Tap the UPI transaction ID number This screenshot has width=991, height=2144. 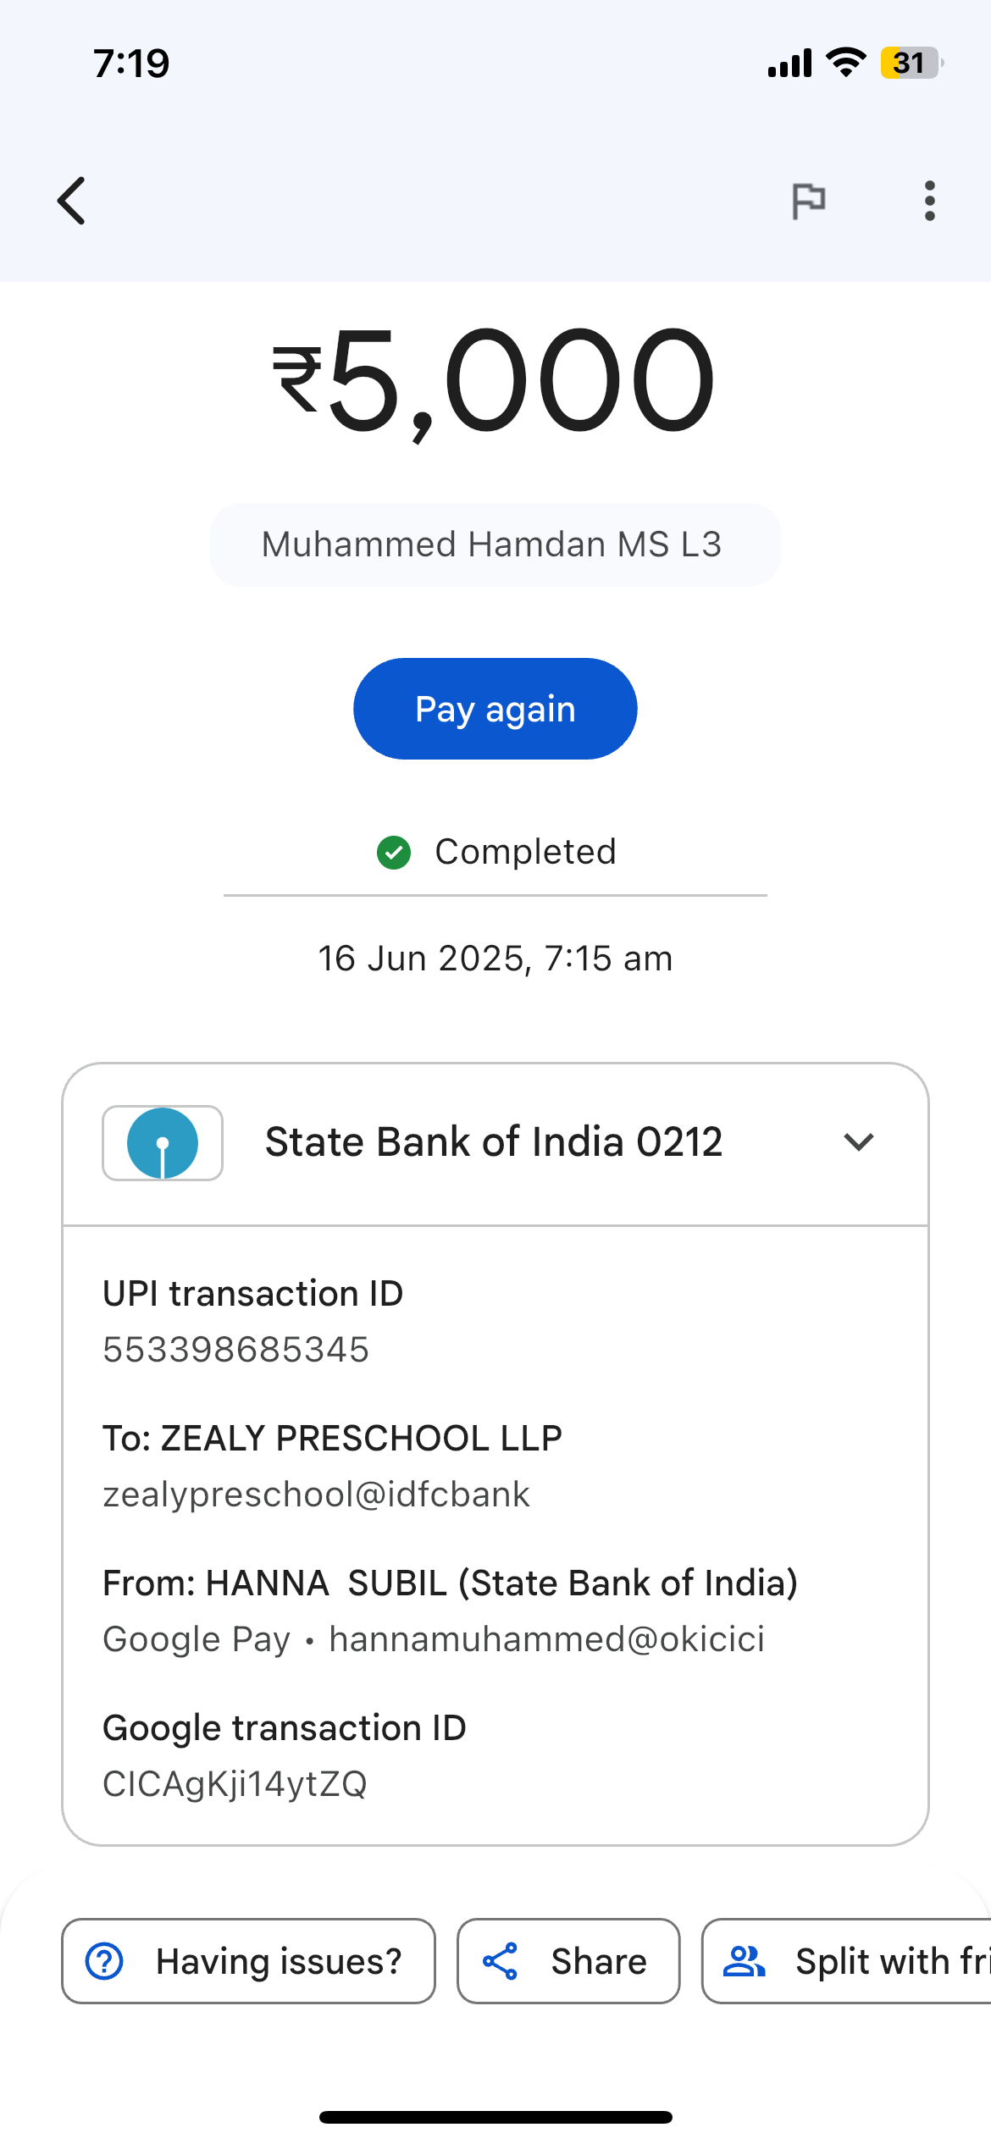[x=236, y=1349]
